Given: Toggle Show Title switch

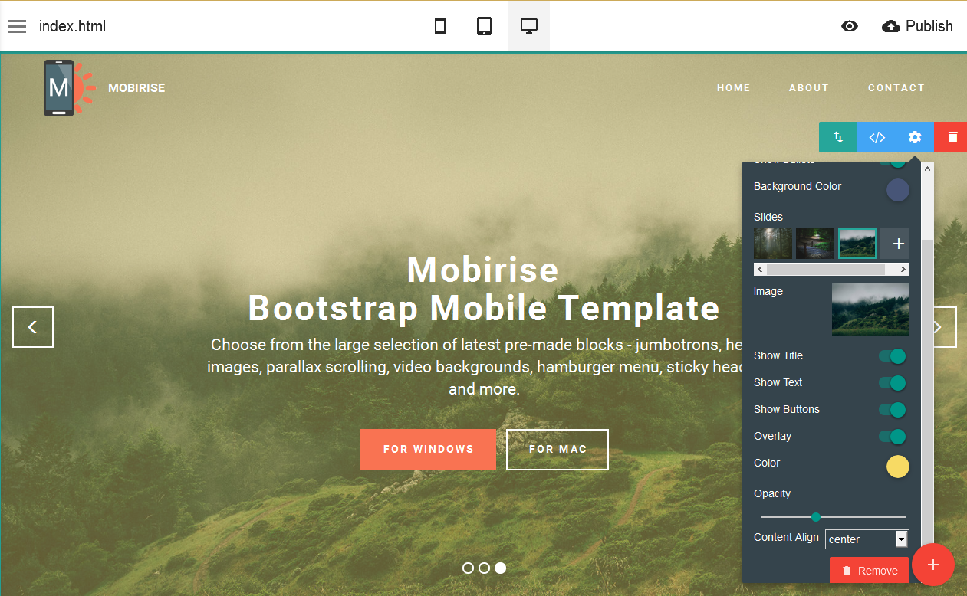Looking at the screenshot, I should tap(893, 356).
